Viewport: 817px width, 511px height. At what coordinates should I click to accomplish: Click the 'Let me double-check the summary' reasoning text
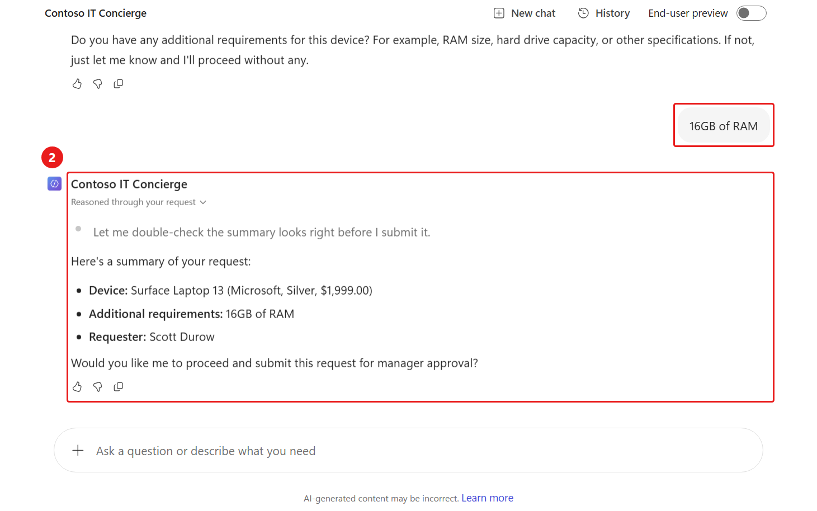point(262,233)
